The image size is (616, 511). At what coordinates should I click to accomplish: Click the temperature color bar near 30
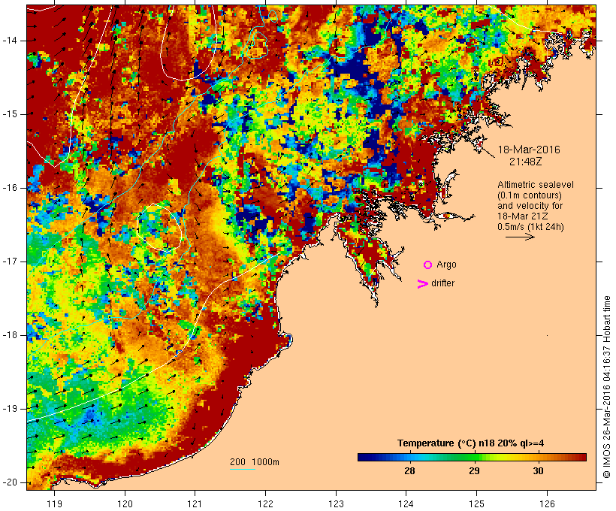click(x=538, y=457)
